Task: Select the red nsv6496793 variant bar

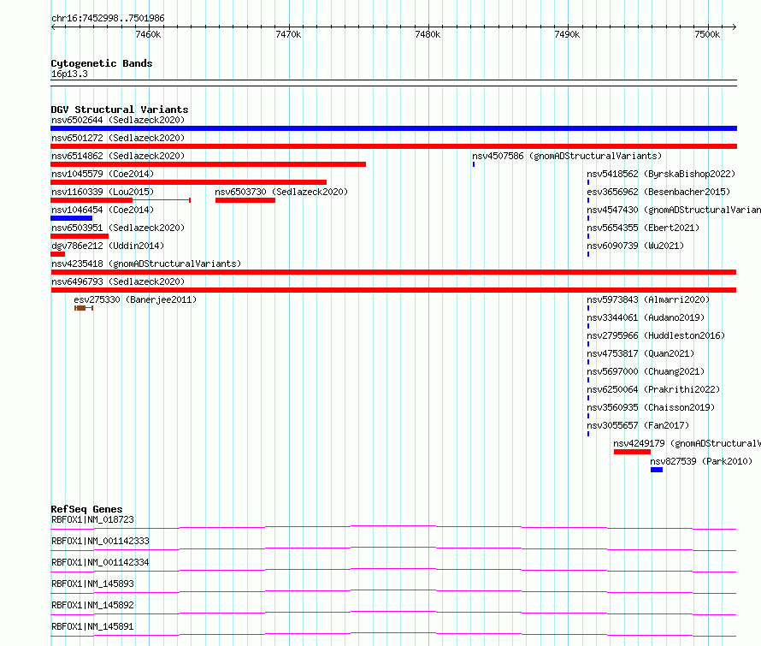Action: coord(393,290)
